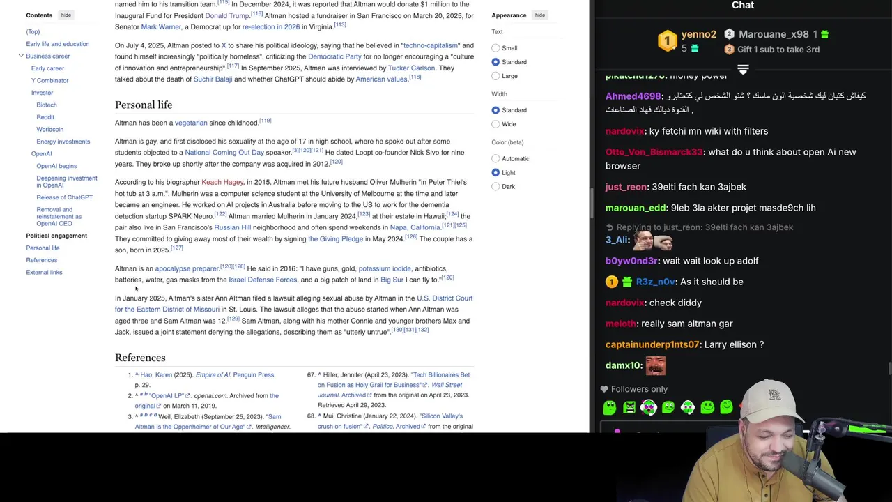This screenshot has width=892, height=502.
Task: Click username Otto_Von_Bismarck33 in chat
Action: 654,152
